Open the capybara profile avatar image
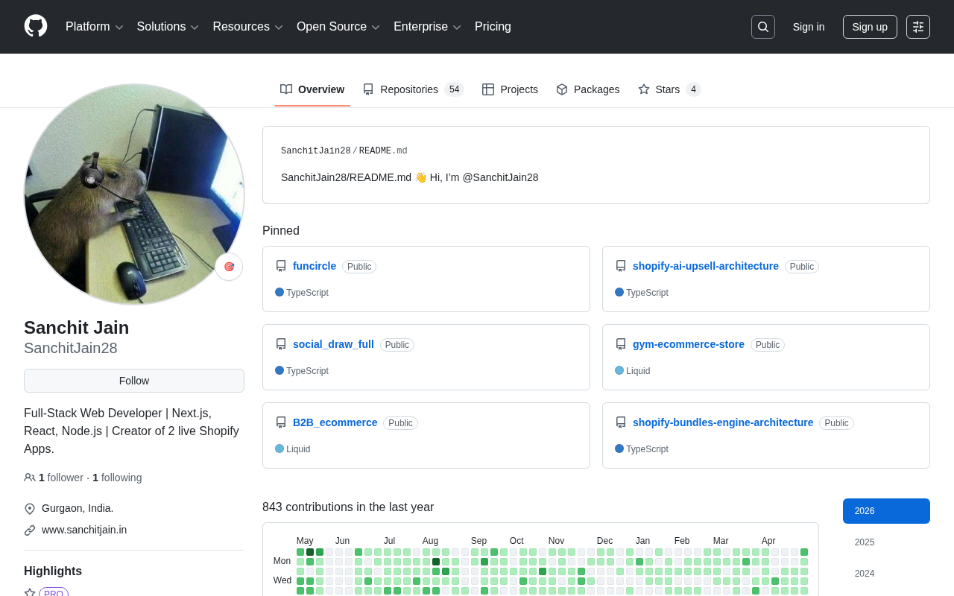The height and width of the screenshot is (596, 954). coord(134,194)
